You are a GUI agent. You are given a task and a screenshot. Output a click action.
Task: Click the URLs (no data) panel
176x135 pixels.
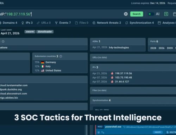tap(133, 57)
